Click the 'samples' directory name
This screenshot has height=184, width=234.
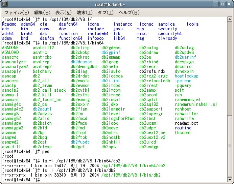[x=167, y=24]
